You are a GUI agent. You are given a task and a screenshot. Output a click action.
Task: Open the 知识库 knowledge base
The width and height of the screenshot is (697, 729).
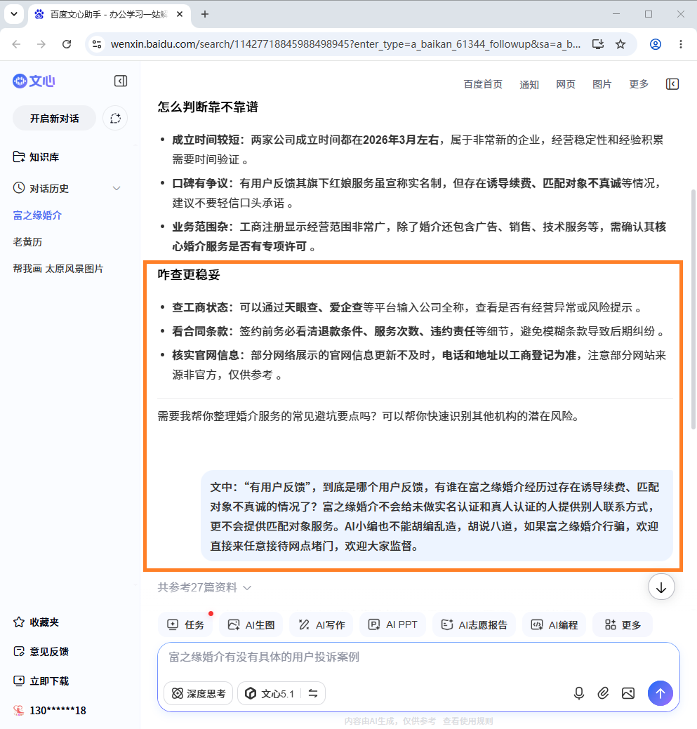(36, 157)
